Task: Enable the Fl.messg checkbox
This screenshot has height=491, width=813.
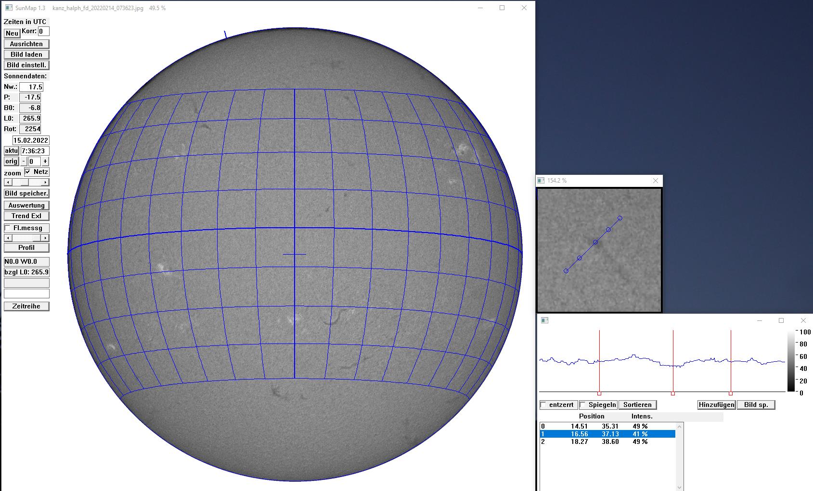Action: click(x=8, y=228)
